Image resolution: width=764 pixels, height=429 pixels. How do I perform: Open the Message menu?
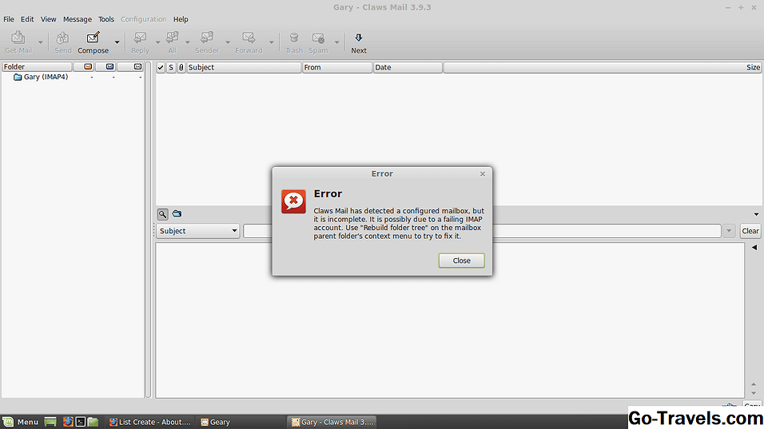(x=77, y=19)
